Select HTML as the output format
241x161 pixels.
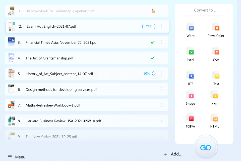pyautogui.click(x=215, y=121)
